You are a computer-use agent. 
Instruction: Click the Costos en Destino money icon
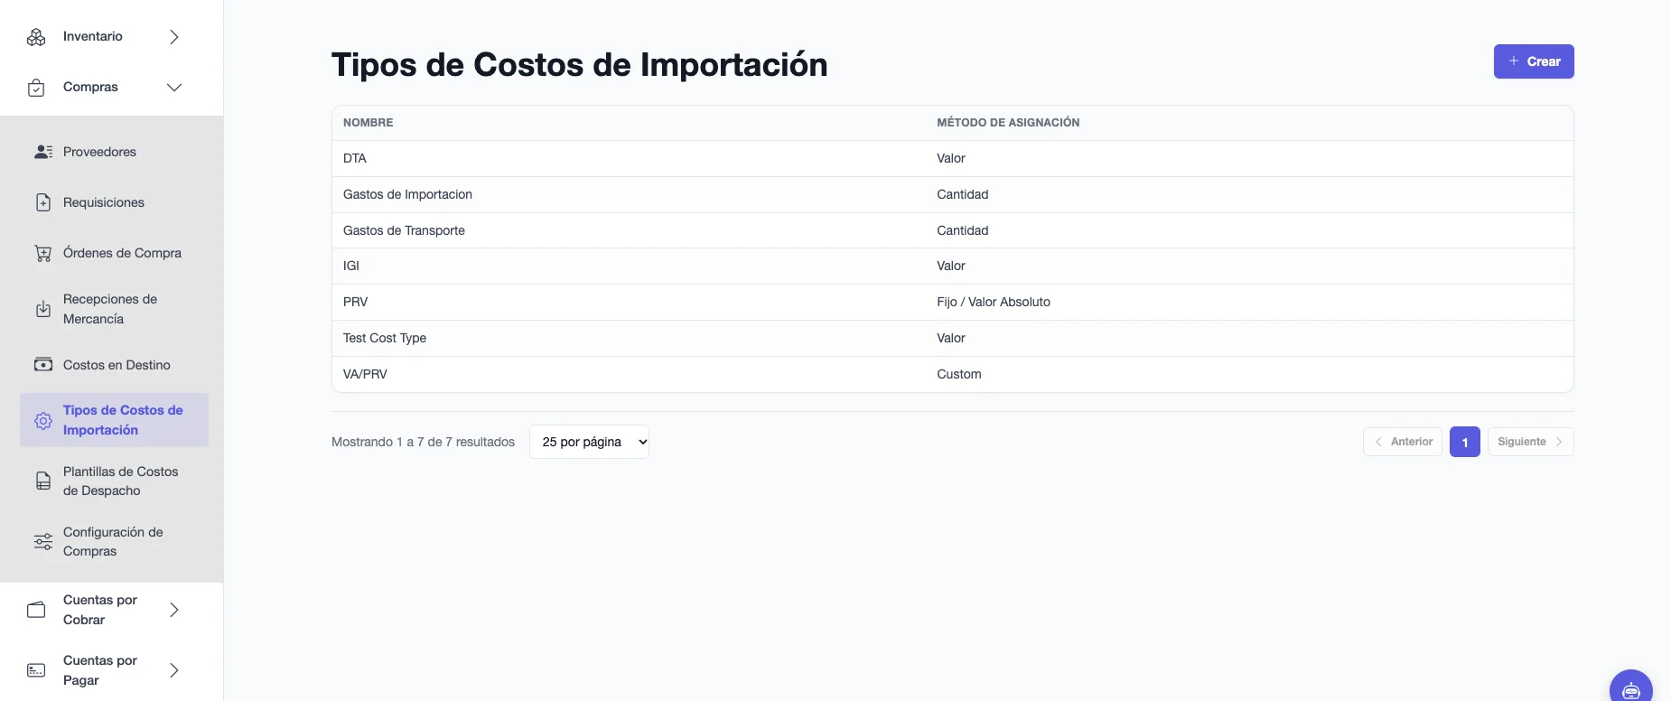(x=43, y=365)
